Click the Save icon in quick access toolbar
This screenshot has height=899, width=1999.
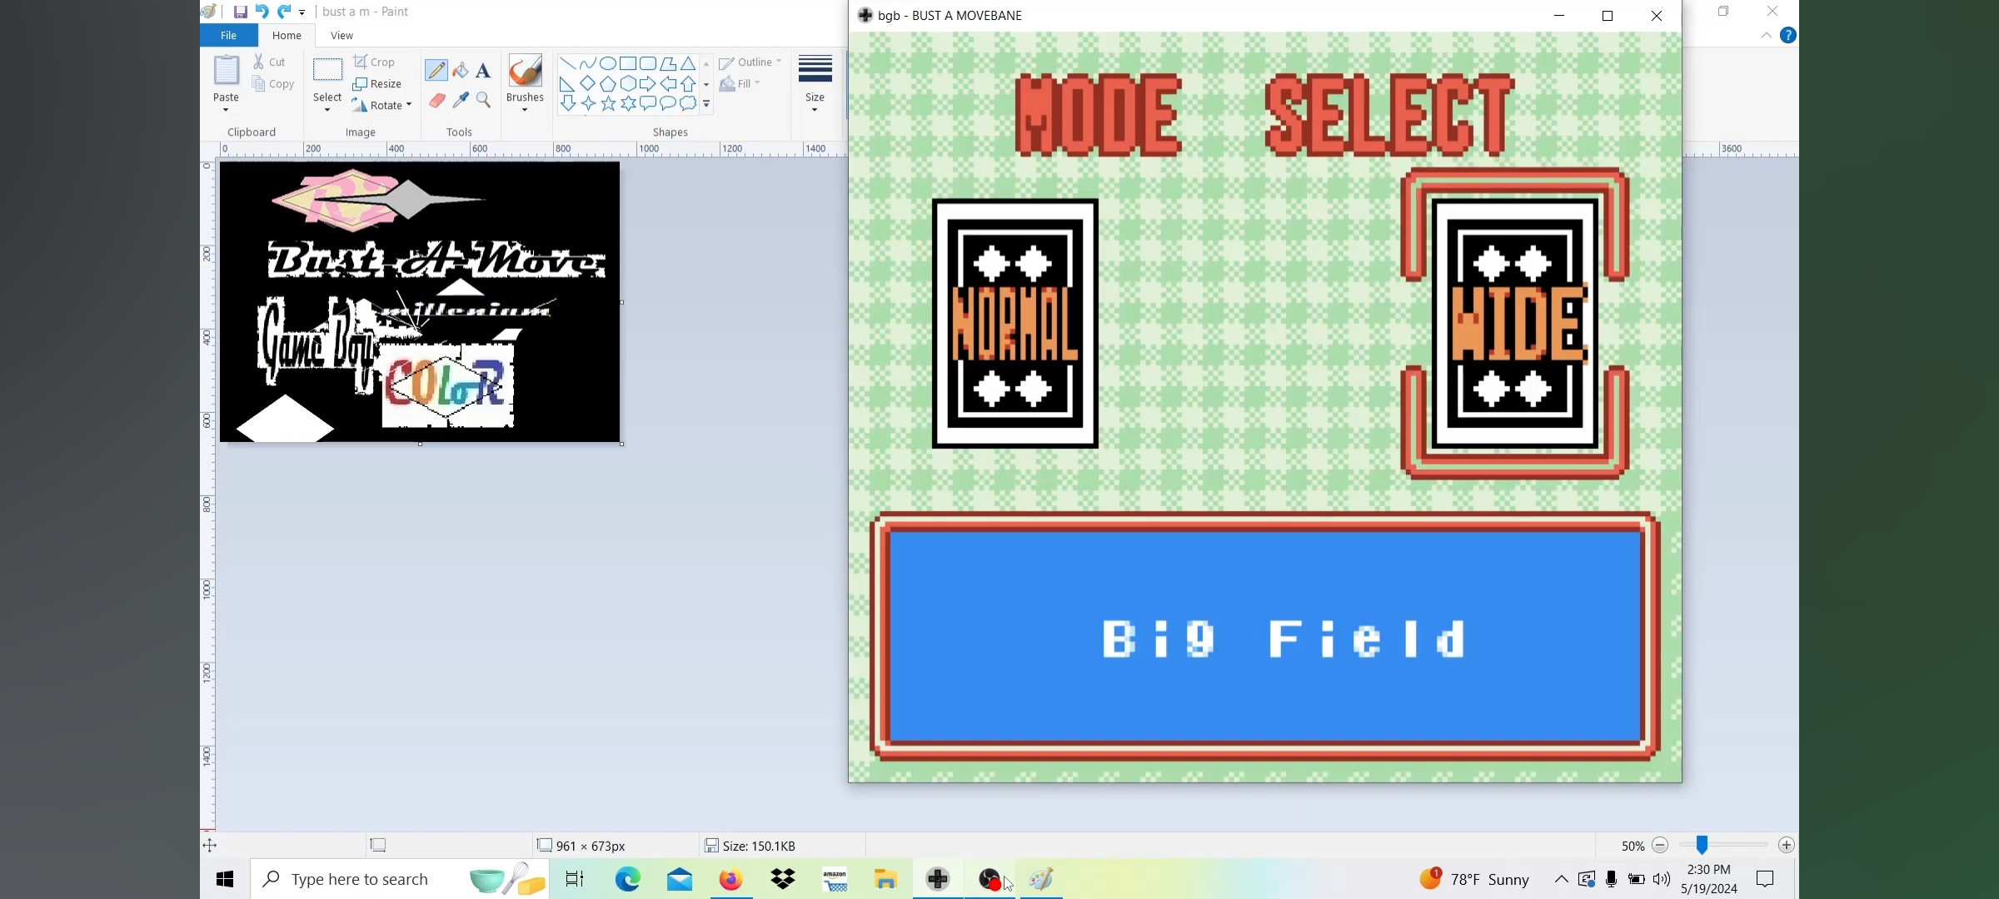tap(240, 12)
